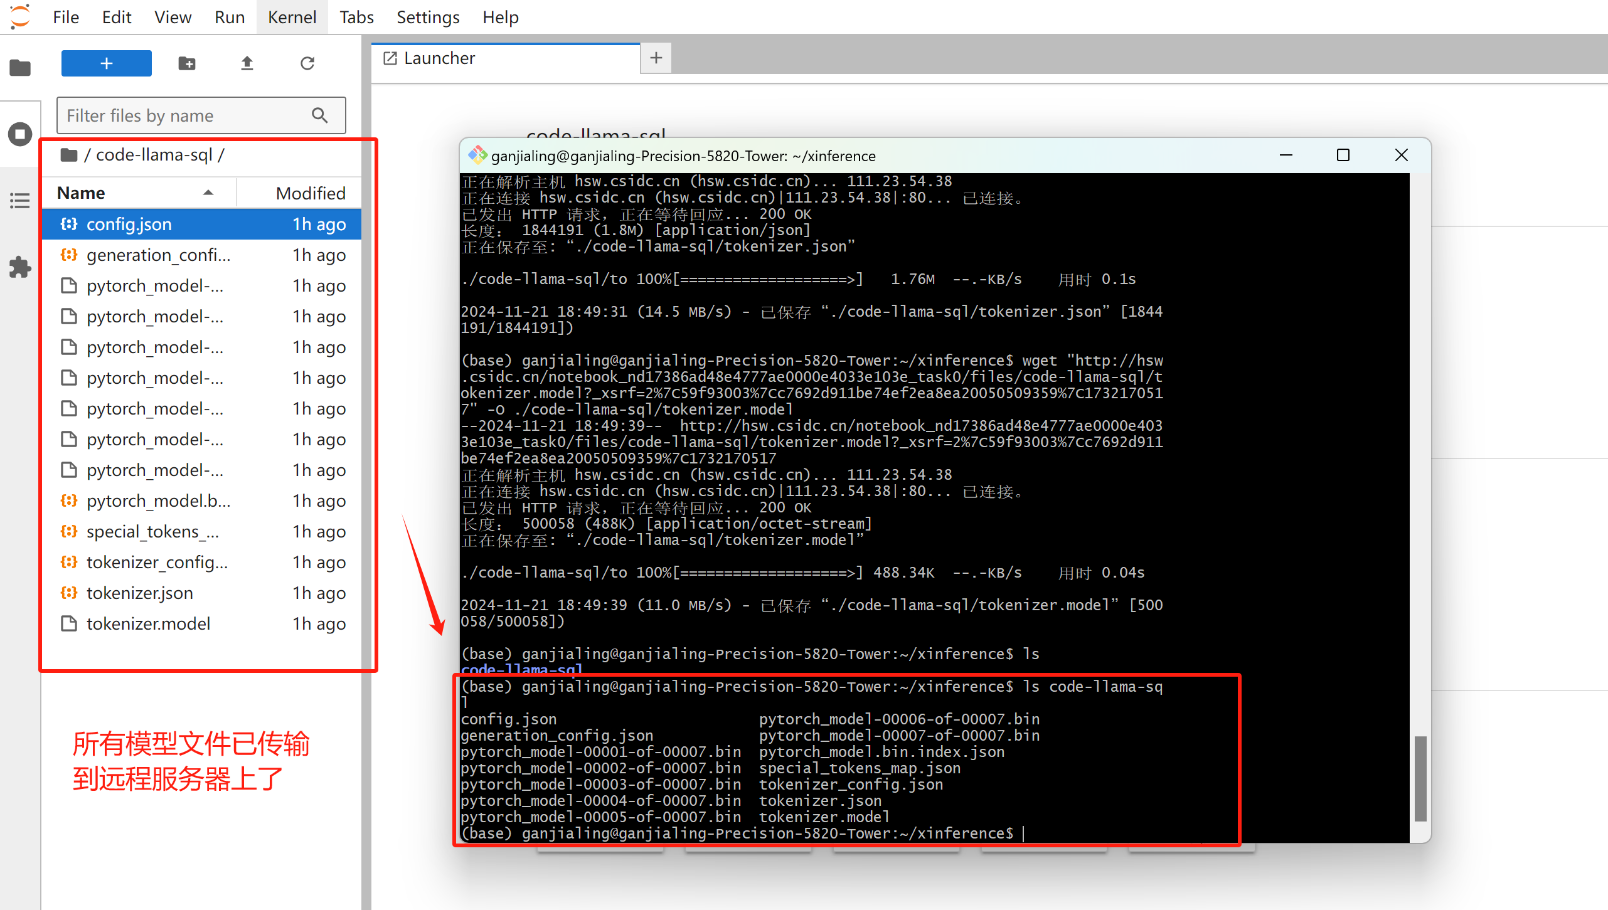The image size is (1608, 910).
Task: Open the table of contents panel
Action: [x=20, y=201]
